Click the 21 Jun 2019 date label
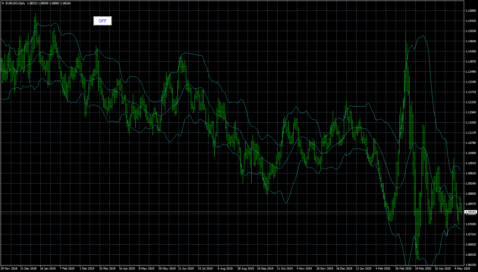Viewport: 478px width, 272px height. (186, 269)
